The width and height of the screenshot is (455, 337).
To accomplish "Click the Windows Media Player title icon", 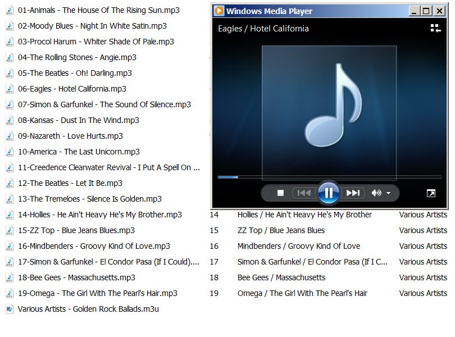I will [219, 11].
